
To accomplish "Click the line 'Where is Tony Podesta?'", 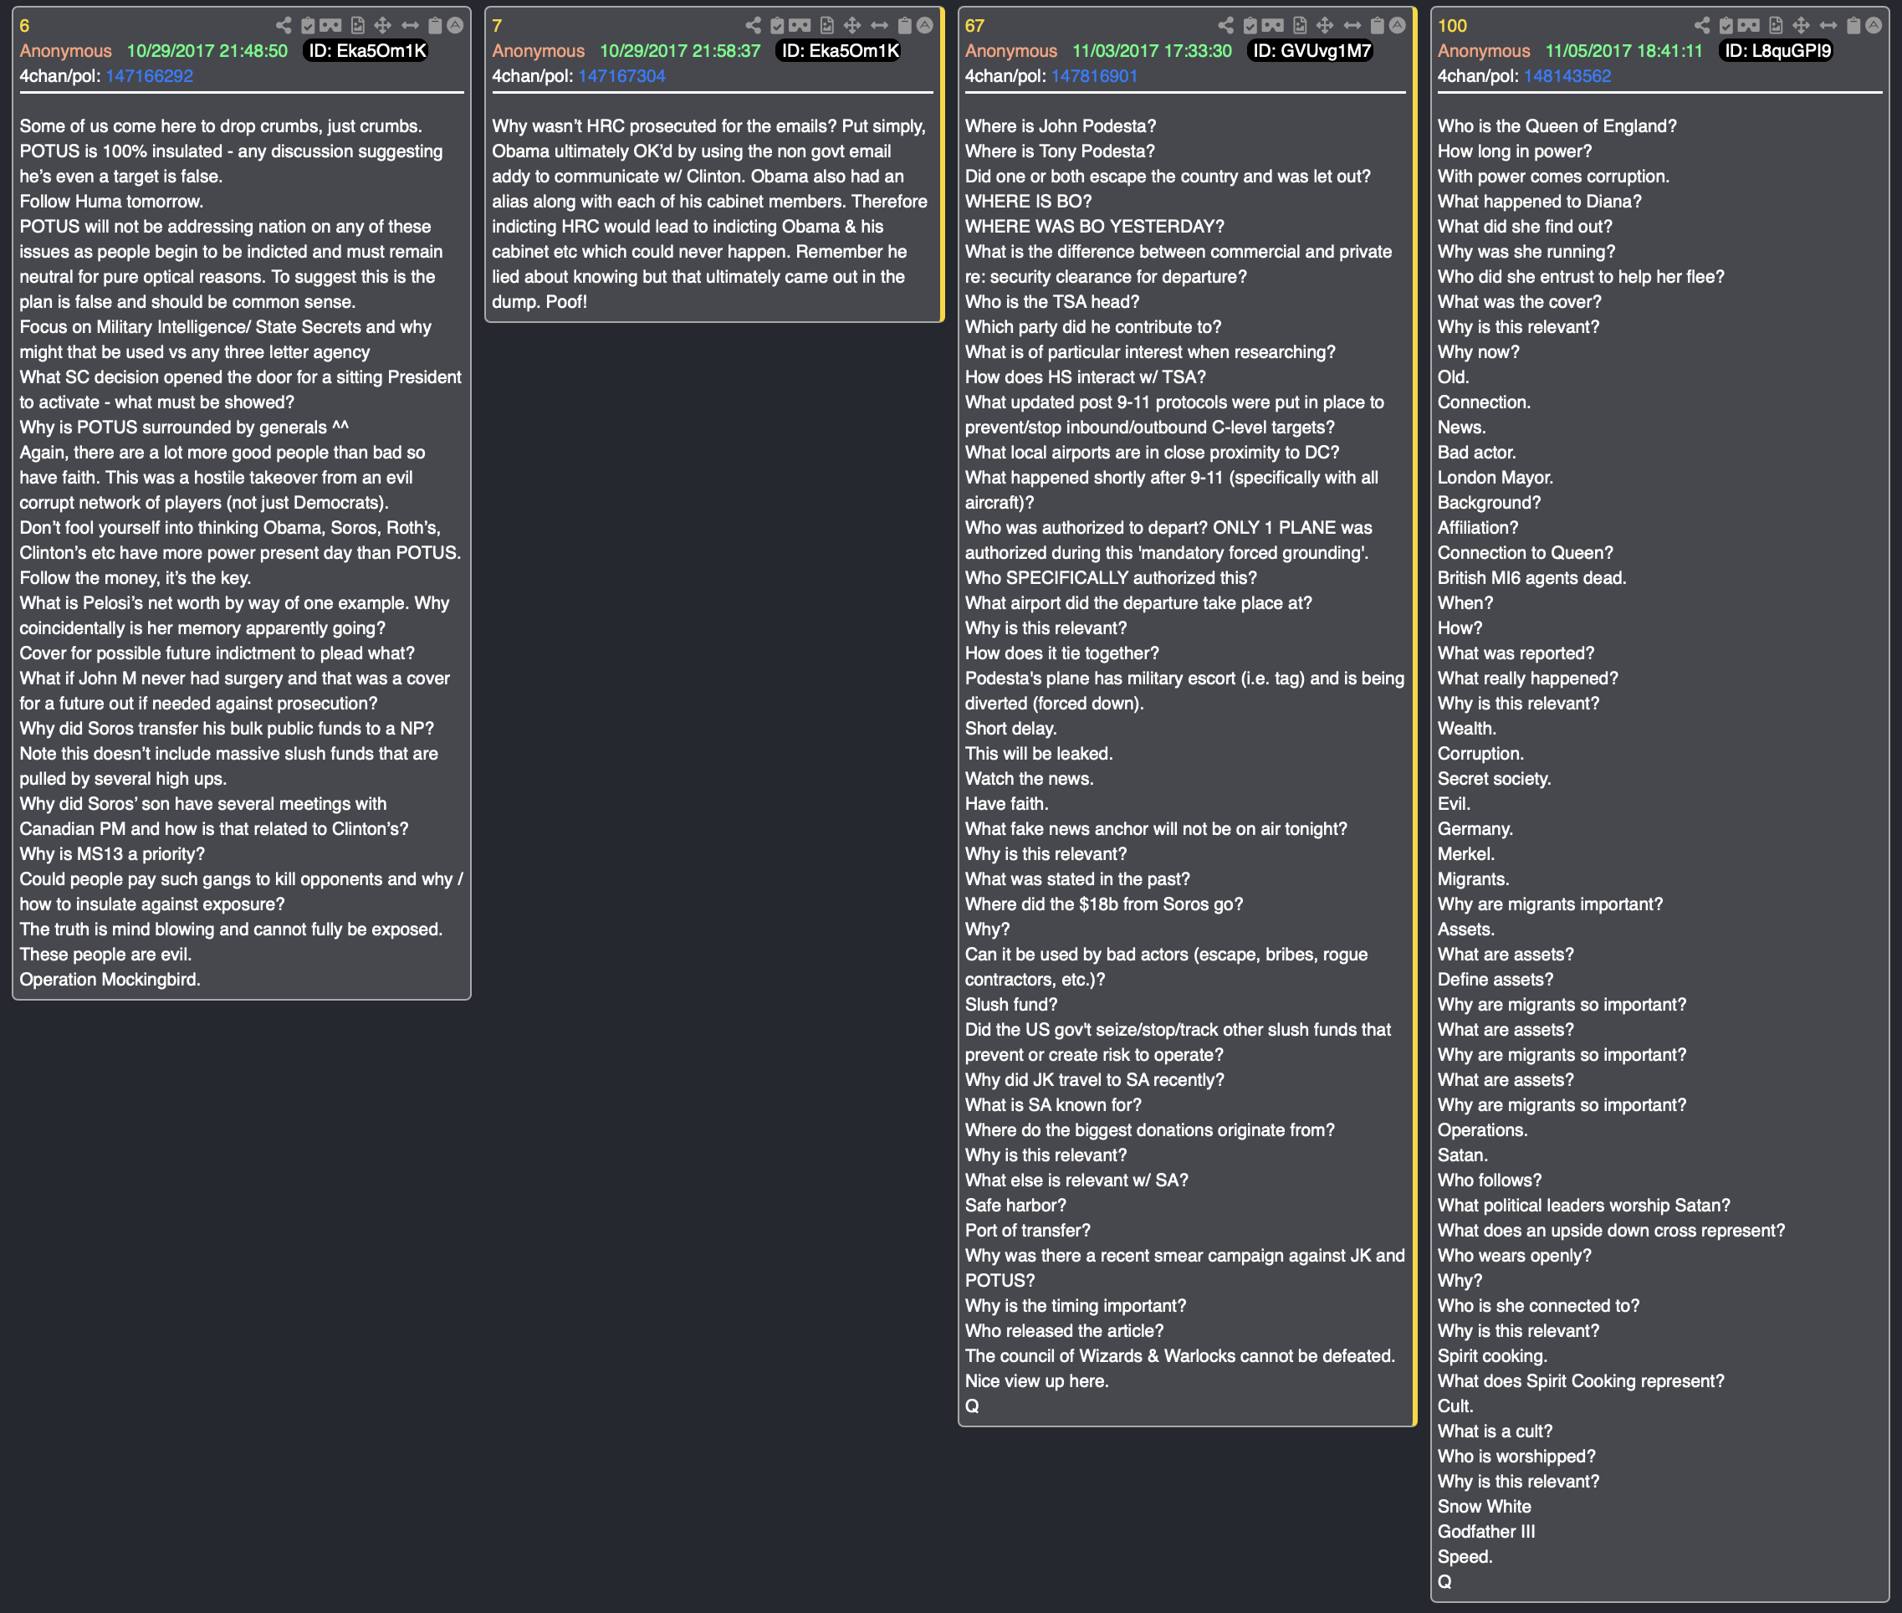I will pyautogui.click(x=1059, y=151).
